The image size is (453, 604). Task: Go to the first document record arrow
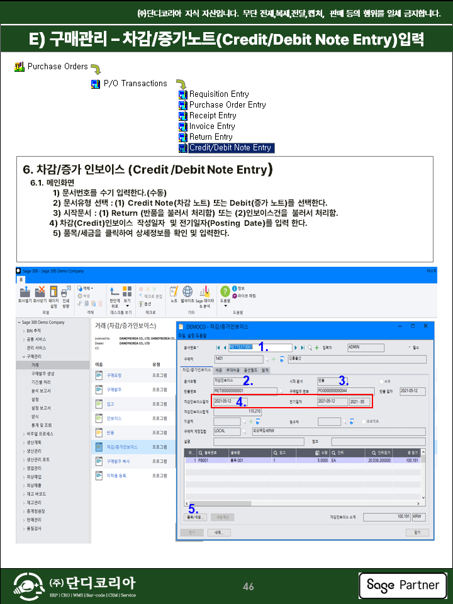(218, 347)
